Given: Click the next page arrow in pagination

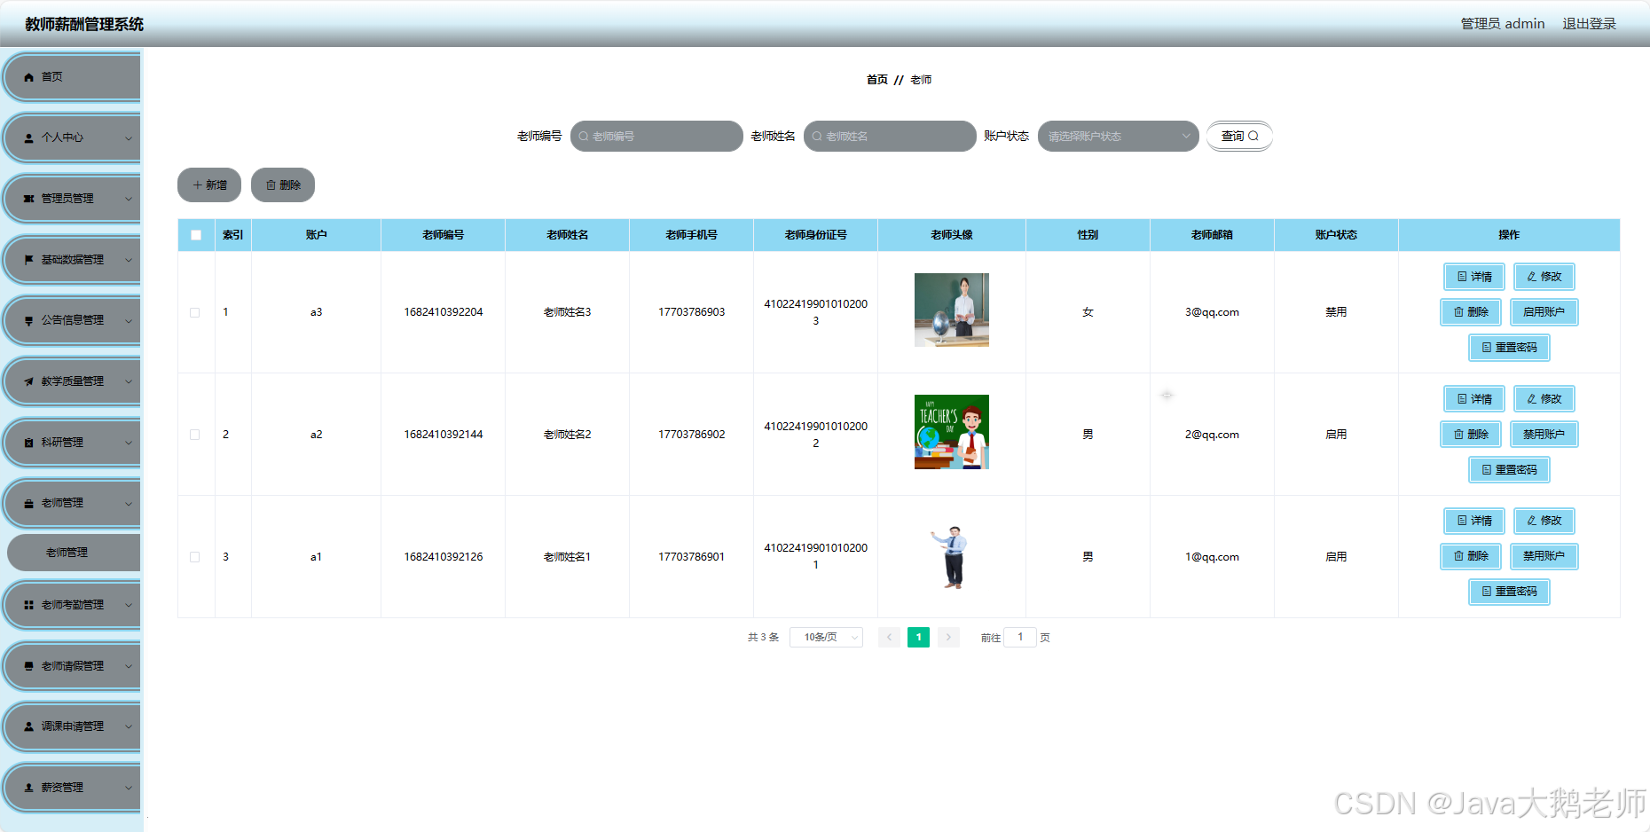Looking at the screenshot, I should [x=948, y=637].
